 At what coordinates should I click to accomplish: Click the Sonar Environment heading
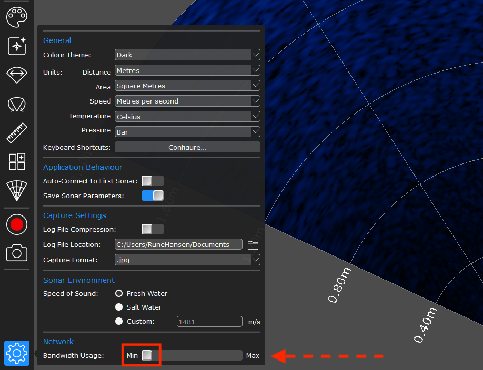pos(79,280)
